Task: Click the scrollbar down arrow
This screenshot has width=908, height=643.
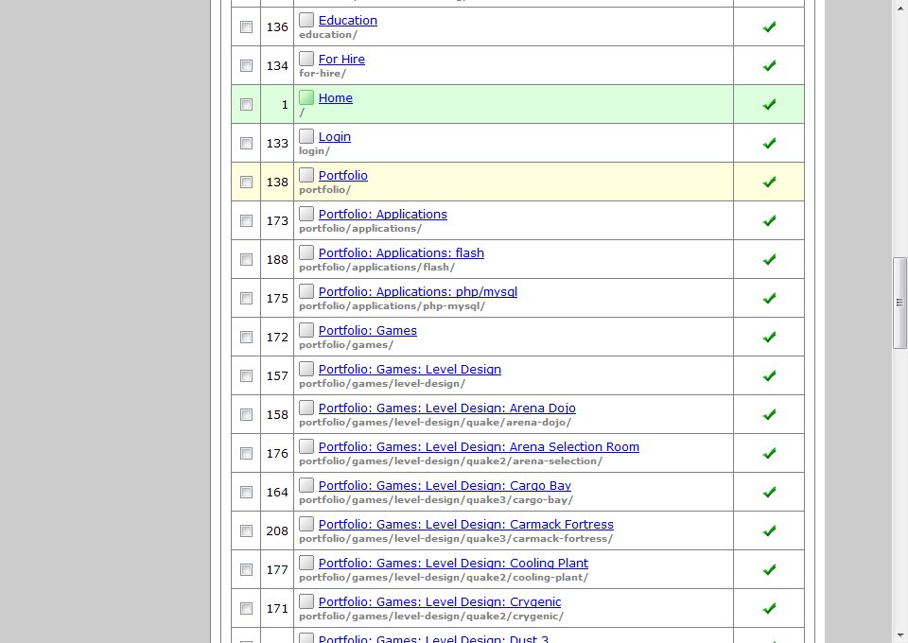Action: (x=899, y=634)
